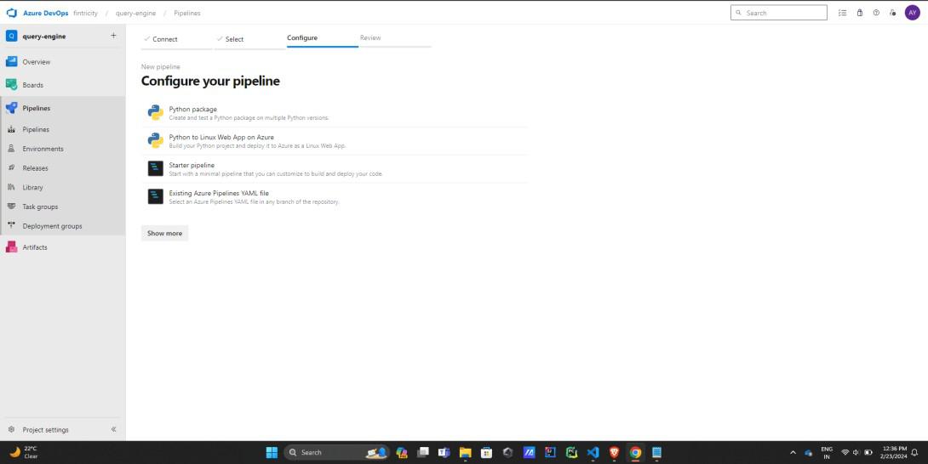Click the Show more button
This screenshot has width=928, height=464.
[x=164, y=234]
